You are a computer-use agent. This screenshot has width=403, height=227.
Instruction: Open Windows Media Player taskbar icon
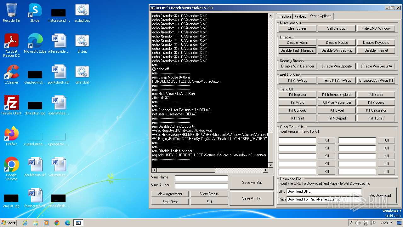[x=46, y=223]
